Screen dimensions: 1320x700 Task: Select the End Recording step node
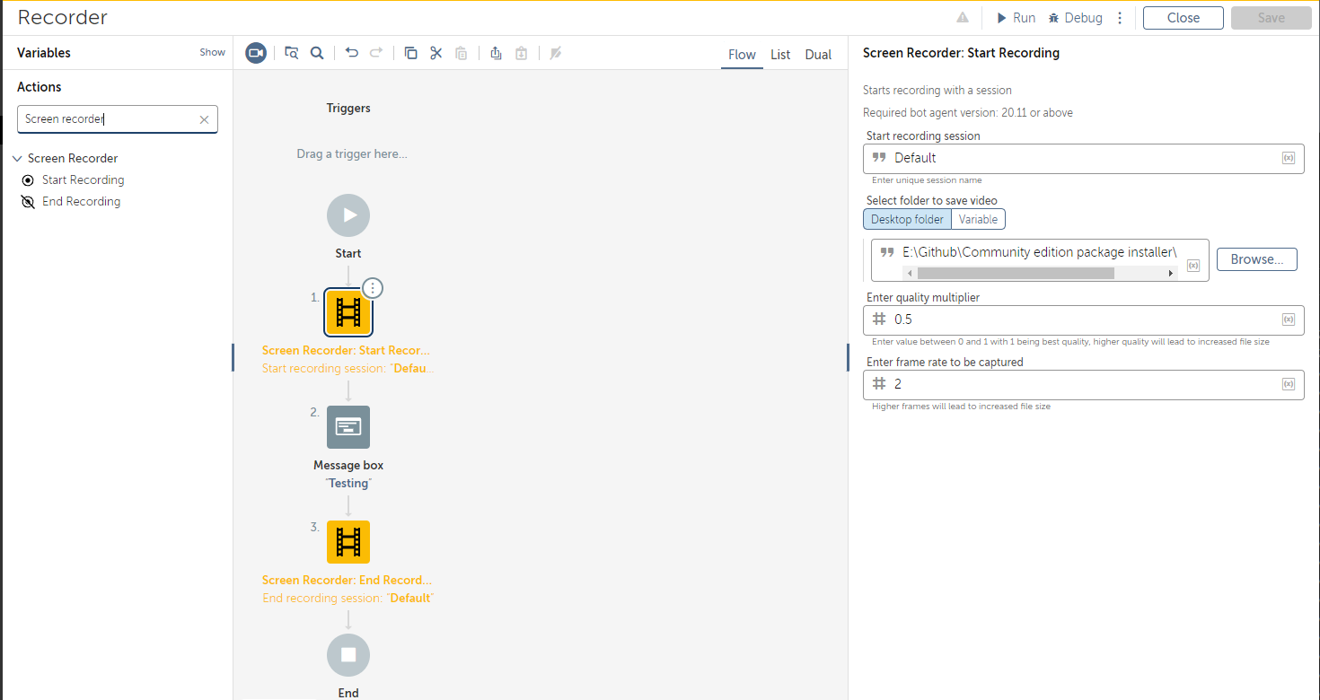[348, 542]
